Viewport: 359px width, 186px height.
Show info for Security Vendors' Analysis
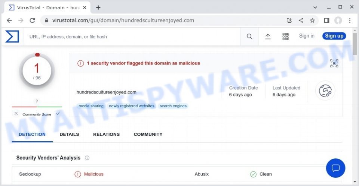(87, 158)
